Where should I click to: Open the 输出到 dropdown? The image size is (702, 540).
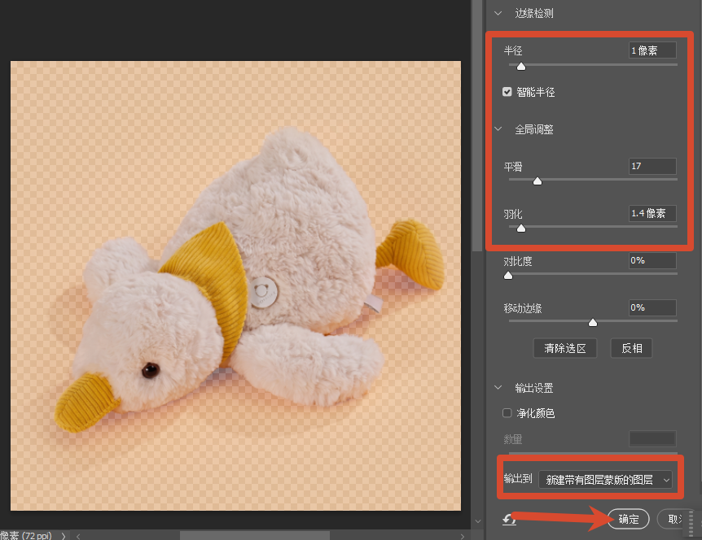point(605,480)
